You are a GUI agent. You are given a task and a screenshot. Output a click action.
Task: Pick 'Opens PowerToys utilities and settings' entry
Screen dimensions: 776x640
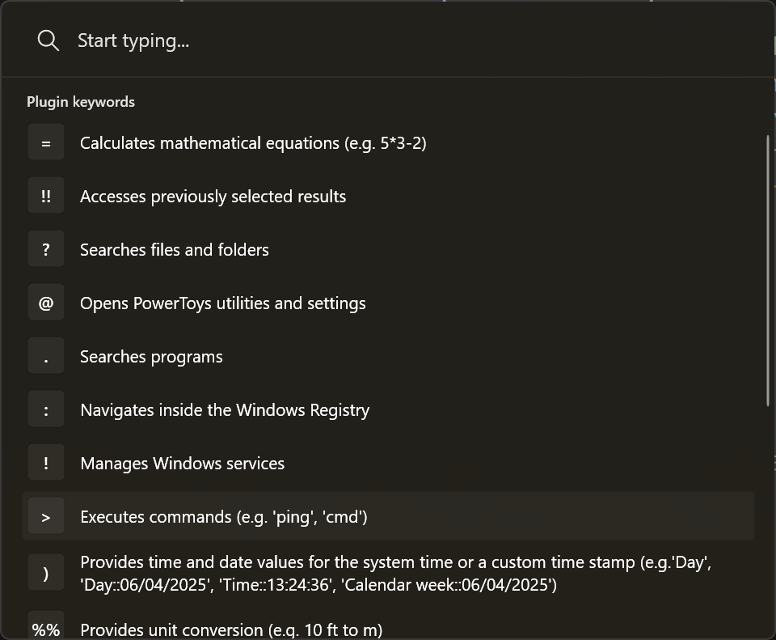[x=223, y=303]
